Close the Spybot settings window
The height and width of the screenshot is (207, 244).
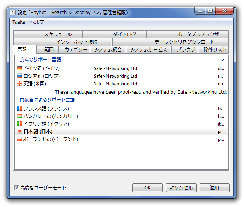point(224,11)
